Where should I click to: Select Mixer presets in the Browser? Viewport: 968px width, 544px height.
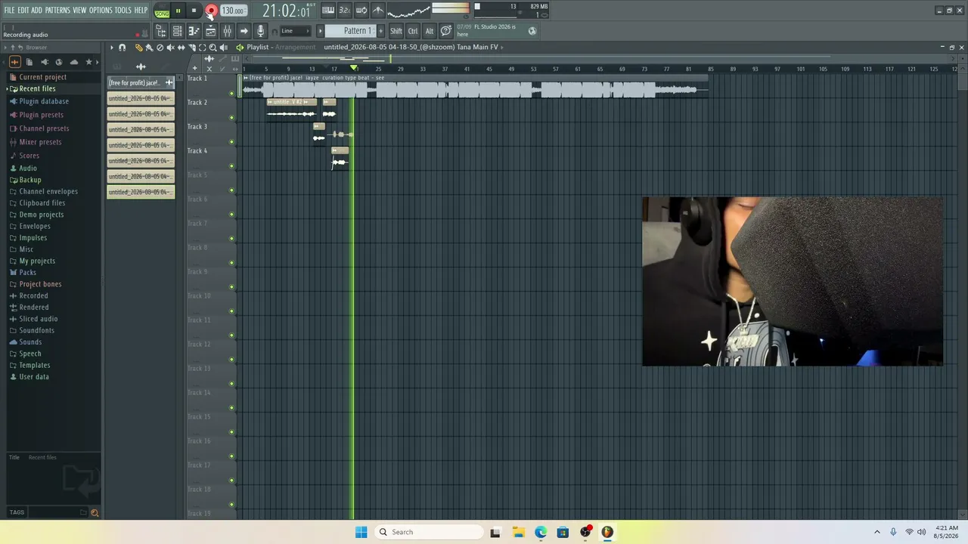(40, 142)
